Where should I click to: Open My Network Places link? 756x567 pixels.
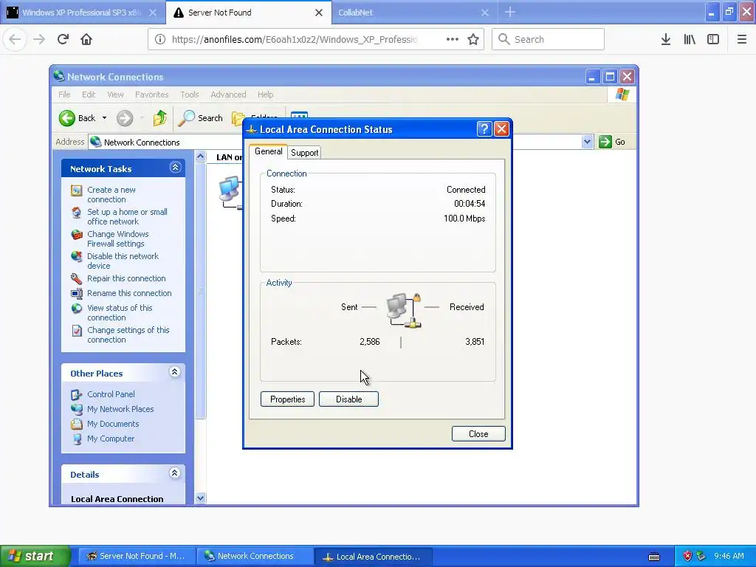pyautogui.click(x=120, y=409)
